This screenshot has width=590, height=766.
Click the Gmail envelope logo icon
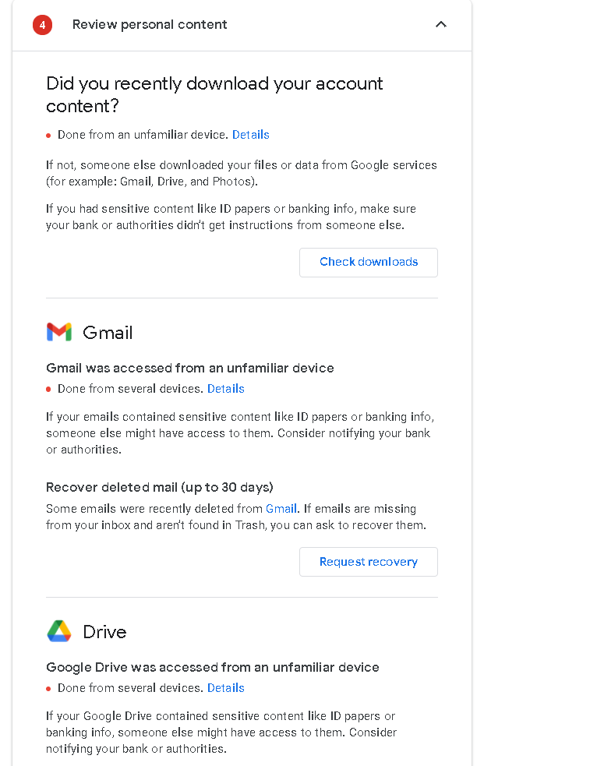pos(59,332)
